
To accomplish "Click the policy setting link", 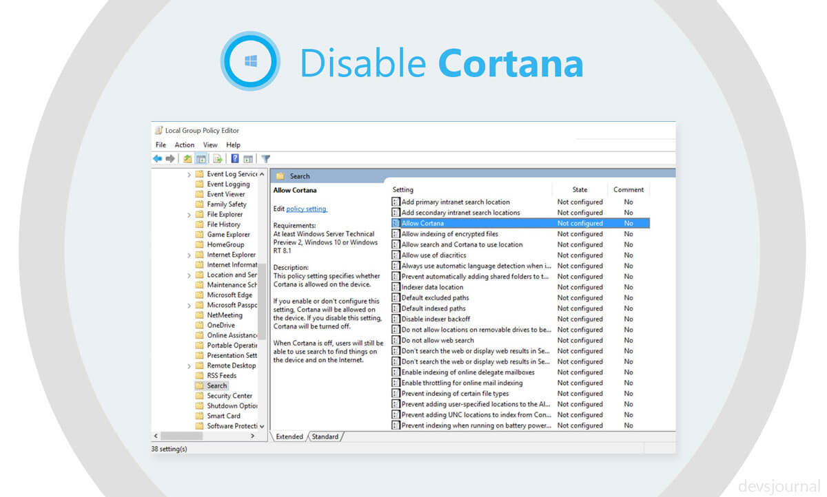I will pyautogui.click(x=307, y=209).
